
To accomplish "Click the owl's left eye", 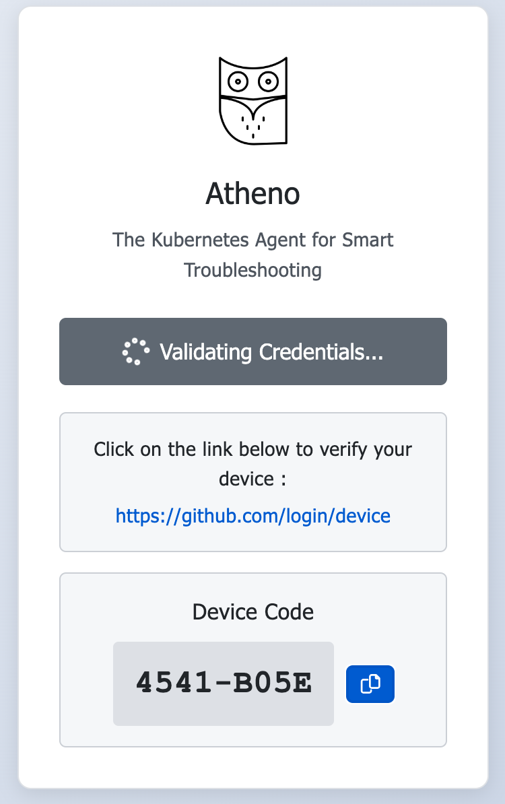I will click(238, 82).
